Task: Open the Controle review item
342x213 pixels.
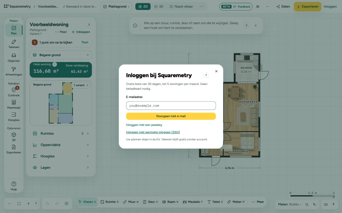Action: point(14,92)
